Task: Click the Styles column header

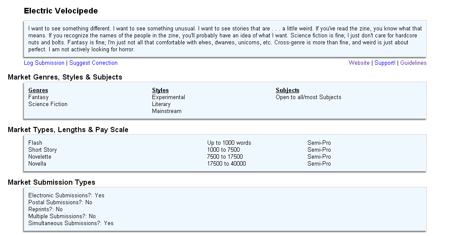Action: [160, 90]
